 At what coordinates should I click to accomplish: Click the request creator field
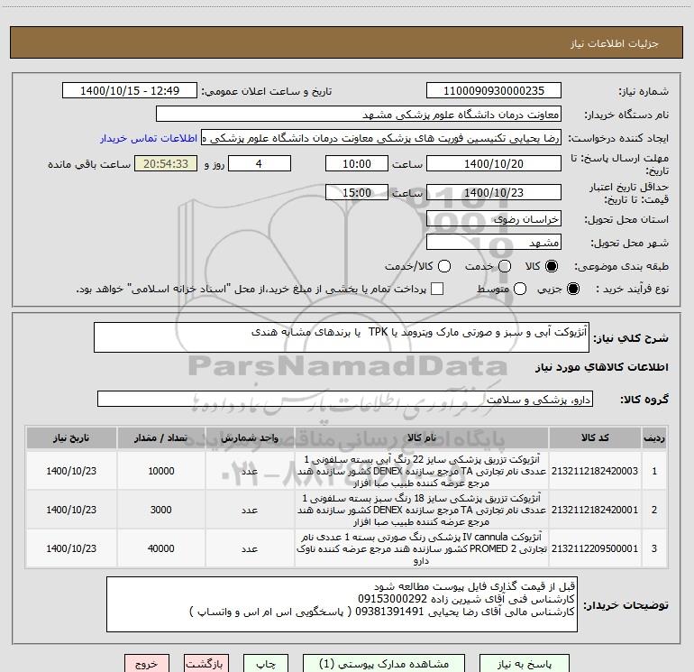click(x=381, y=138)
